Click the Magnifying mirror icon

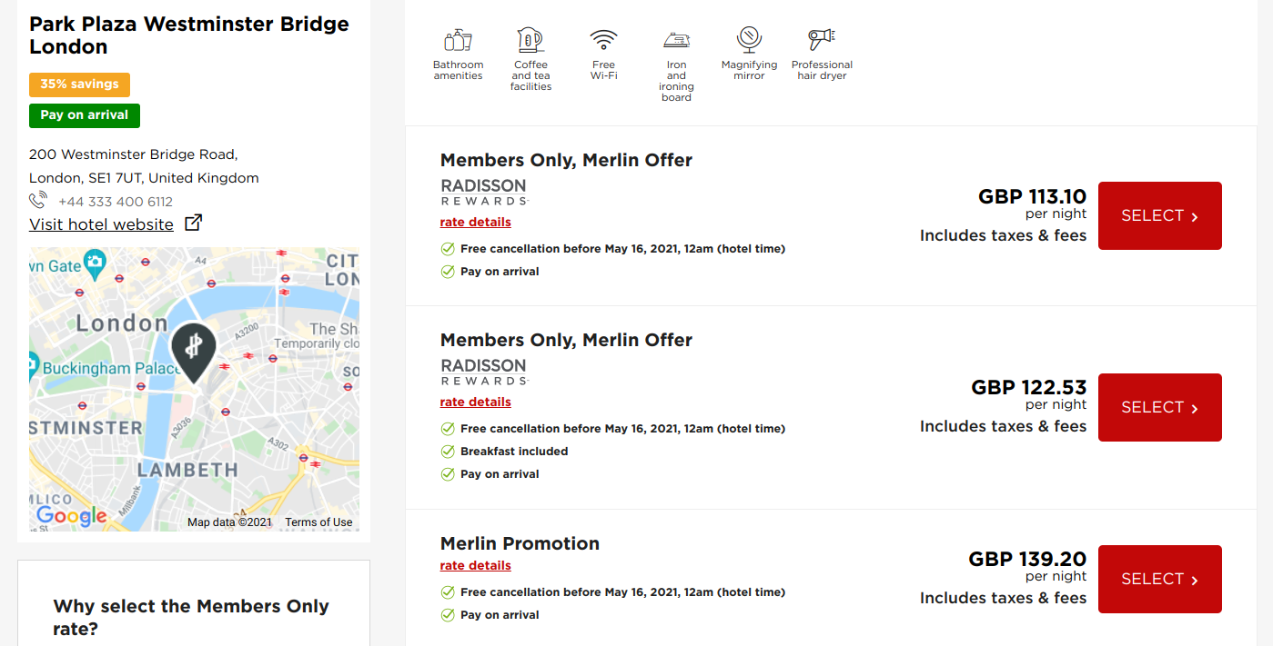click(x=749, y=41)
